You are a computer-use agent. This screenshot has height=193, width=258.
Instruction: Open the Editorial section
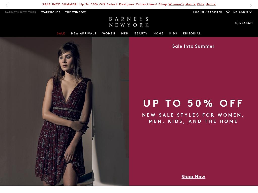click(192, 33)
